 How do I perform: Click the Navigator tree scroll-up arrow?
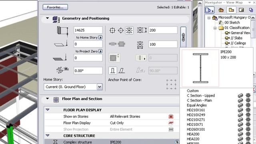[253, 18]
